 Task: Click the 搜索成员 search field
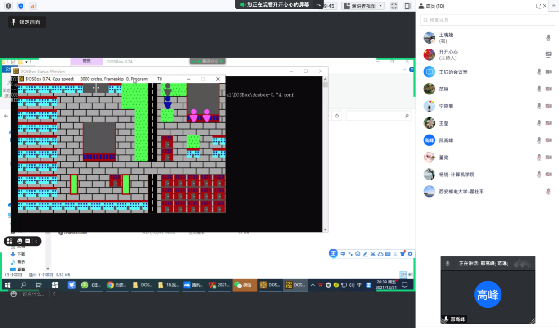pos(487,20)
